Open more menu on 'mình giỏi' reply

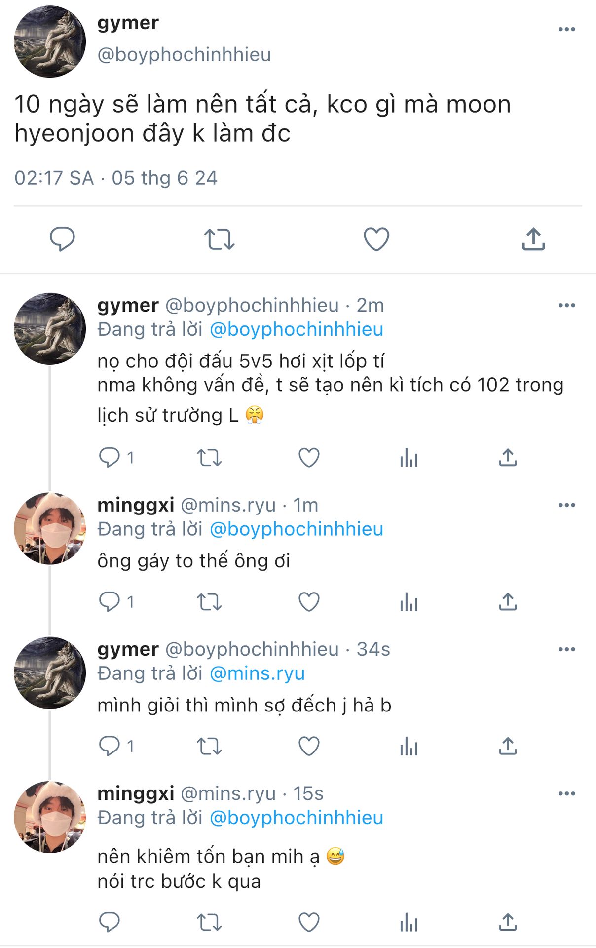[x=566, y=649]
